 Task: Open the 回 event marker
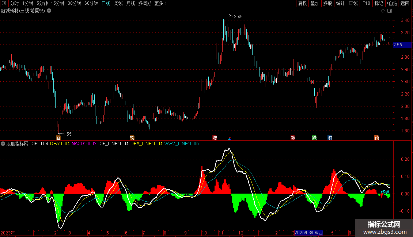[58, 138]
